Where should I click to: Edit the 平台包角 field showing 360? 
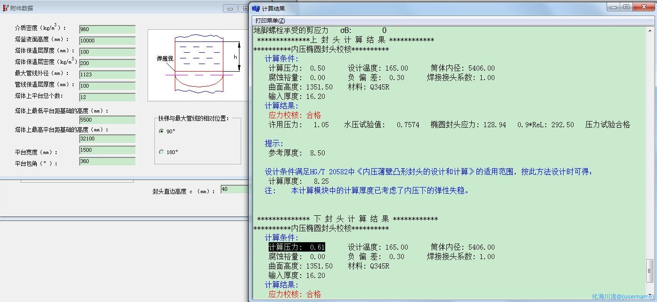(x=107, y=161)
